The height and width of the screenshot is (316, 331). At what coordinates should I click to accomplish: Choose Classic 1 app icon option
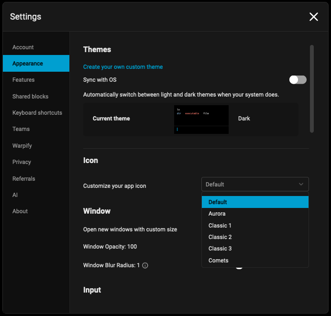click(220, 226)
